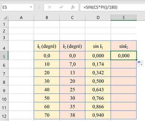Select row 5 header
The width and height of the screenshot is (145, 121).
(x=4, y=56)
